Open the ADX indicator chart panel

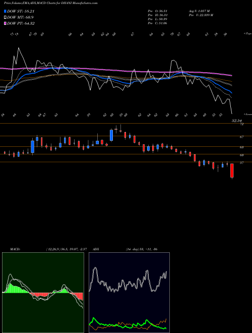(129, 293)
